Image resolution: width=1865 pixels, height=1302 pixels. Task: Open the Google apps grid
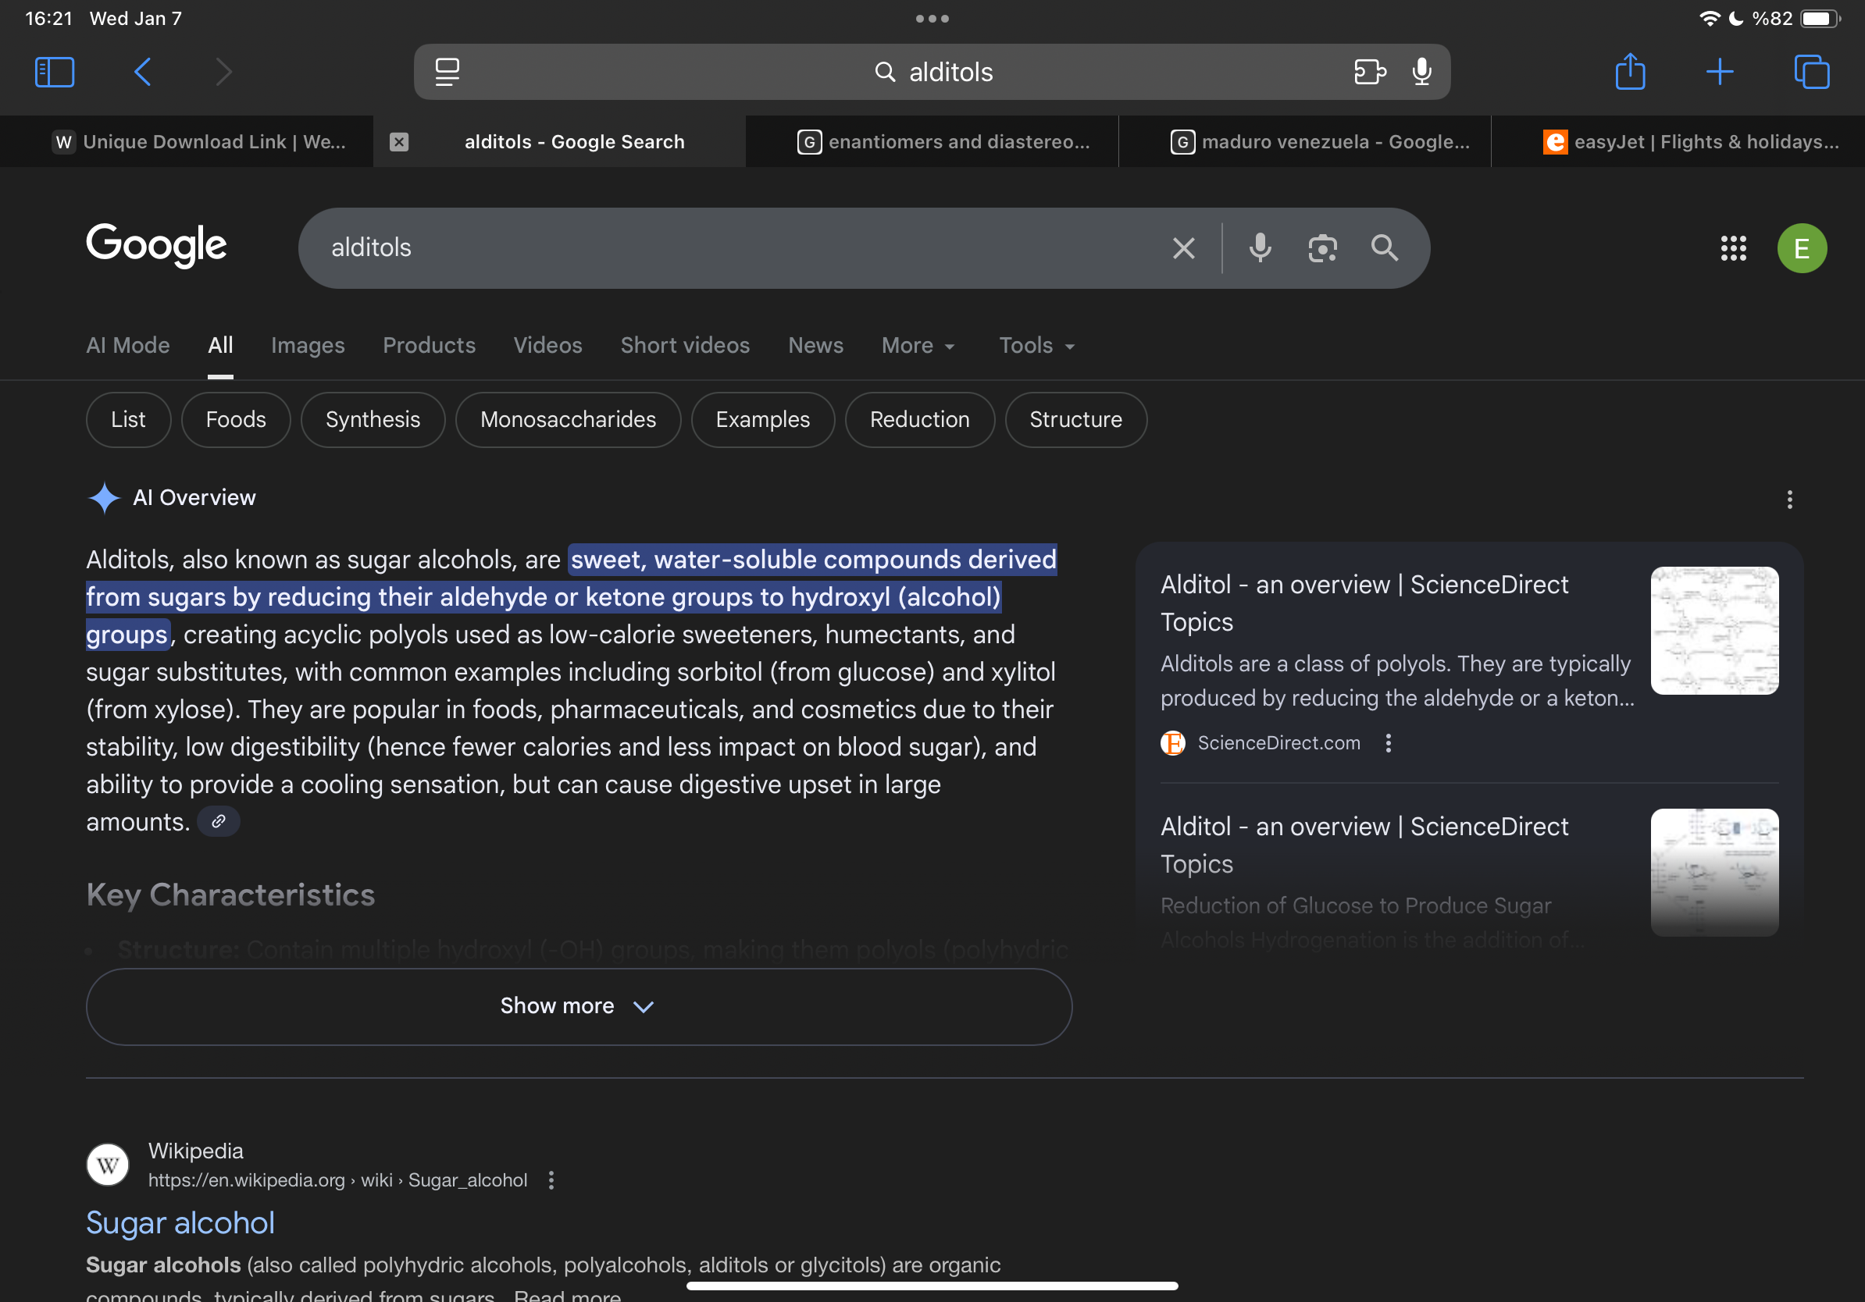[1732, 247]
